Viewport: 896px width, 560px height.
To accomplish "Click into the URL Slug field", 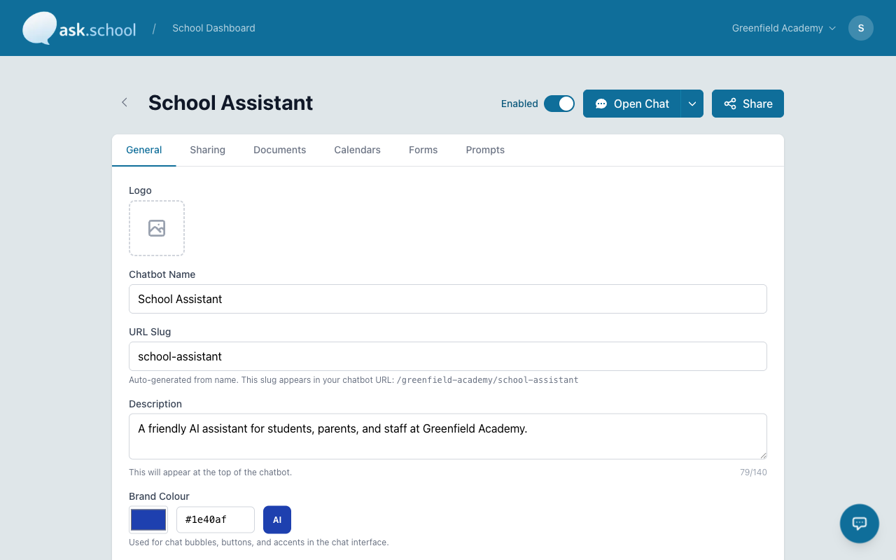I will point(448,356).
